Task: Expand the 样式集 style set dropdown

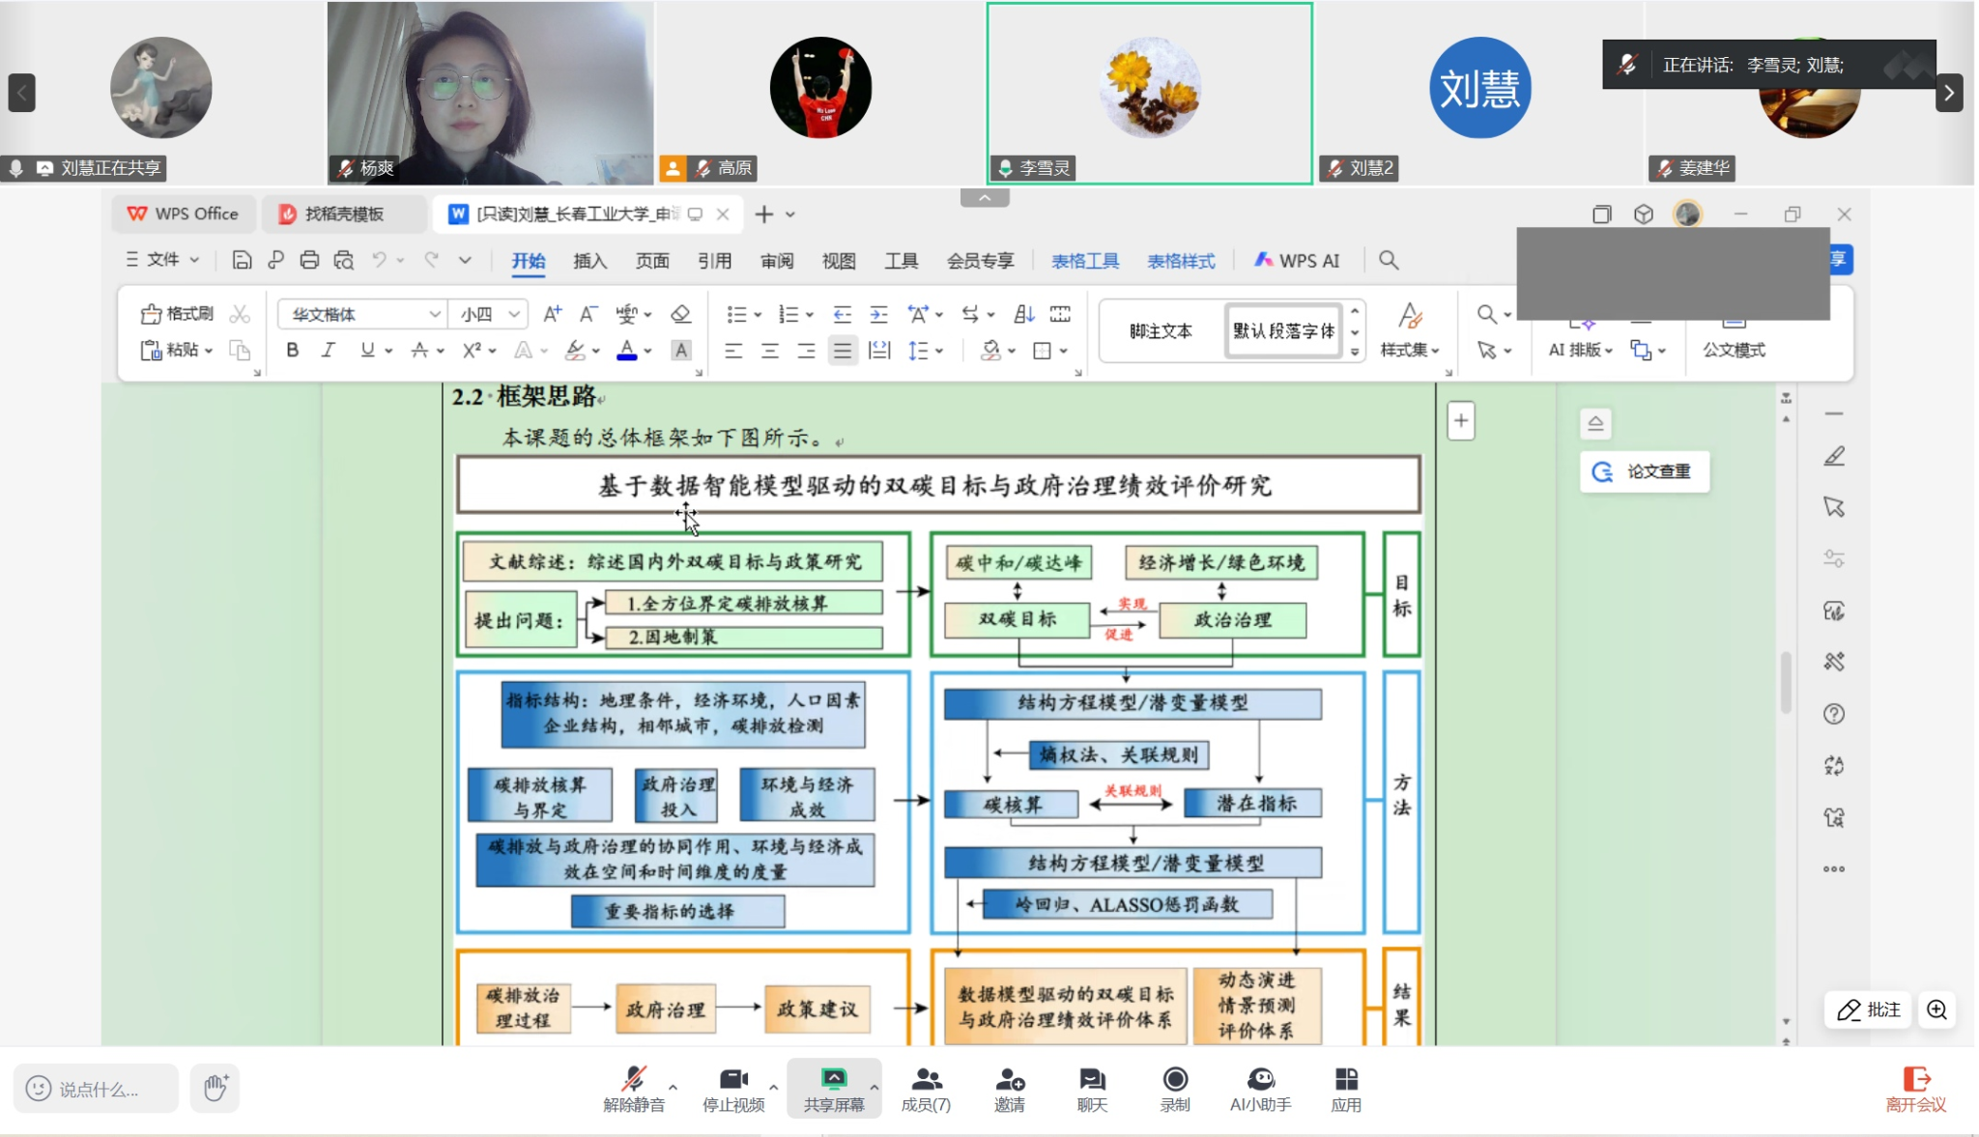Action: pos(1410,350)
